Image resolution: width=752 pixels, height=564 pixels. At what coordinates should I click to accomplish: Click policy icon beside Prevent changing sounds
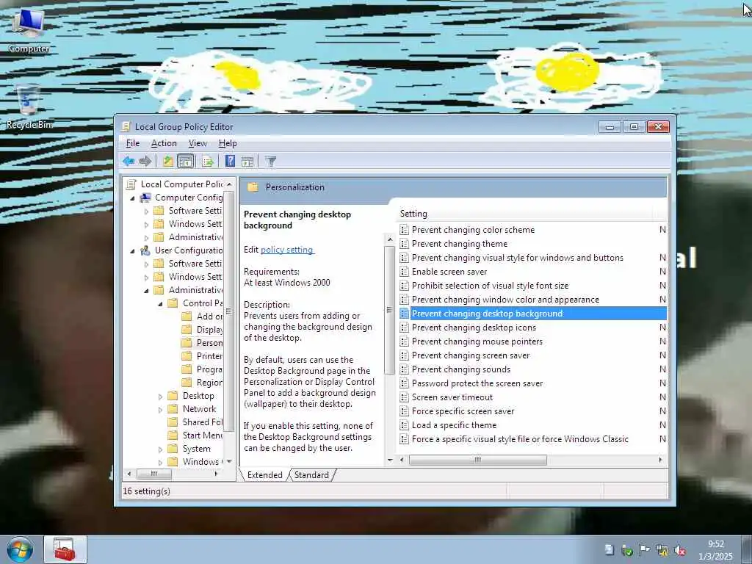pyautogui.click(x=405, y=369)
